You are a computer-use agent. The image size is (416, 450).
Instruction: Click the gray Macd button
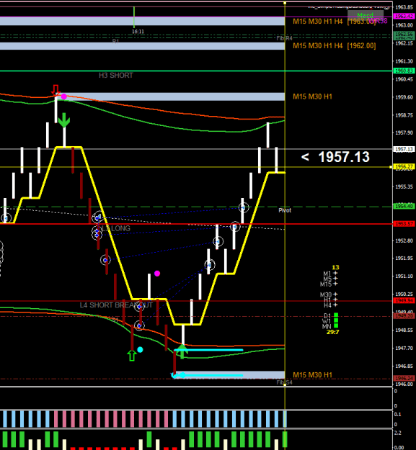click(x=365, y=14)
